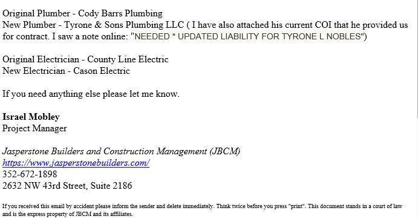Screen dimensions: 418x219
Task: Click the Cody Barrs Plumbing text
Action: [x=120, y=13]
